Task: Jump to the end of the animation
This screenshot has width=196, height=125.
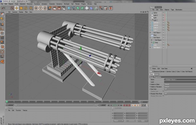Action: (121, 105)
